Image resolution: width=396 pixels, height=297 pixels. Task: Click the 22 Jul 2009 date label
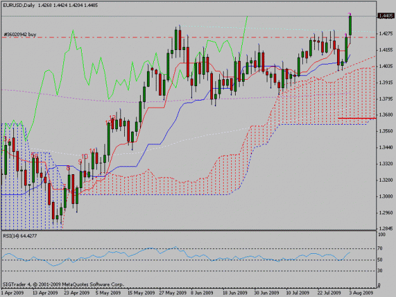pos(329,293)
